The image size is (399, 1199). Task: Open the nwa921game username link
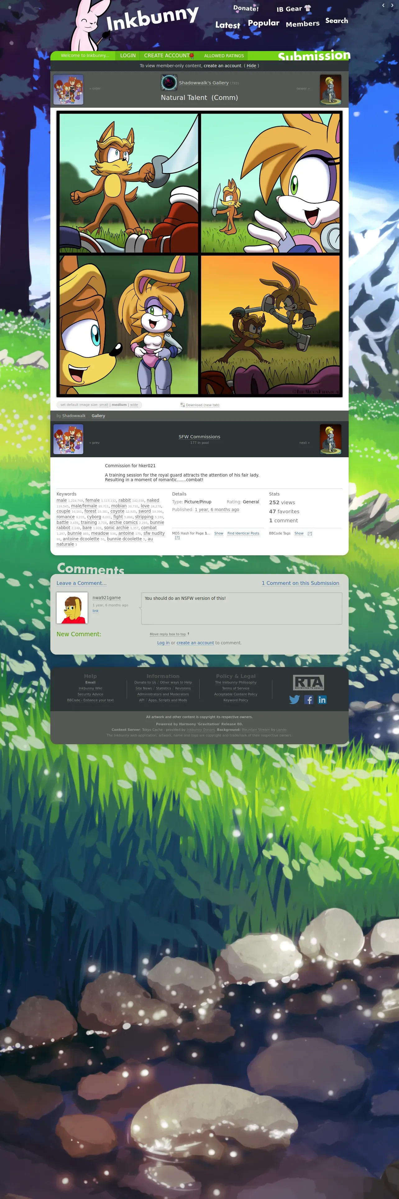tap(106, 597)
